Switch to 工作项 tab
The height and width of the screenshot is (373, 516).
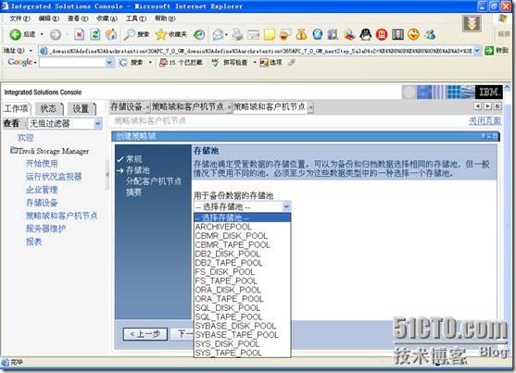[17, 108]
